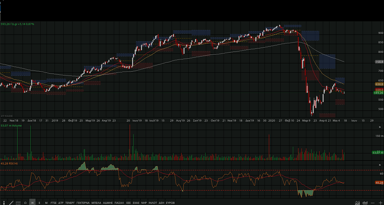Screen dimensions: 384x205
Task: Close the RSI(14) panel
Action: tap(380, 165)
